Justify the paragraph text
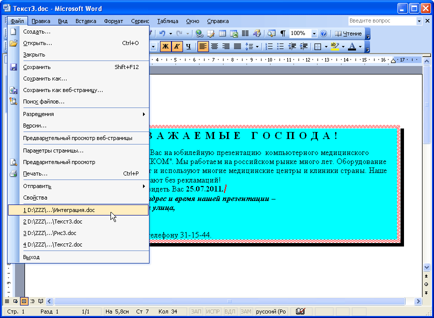The width and height of the screenshot is (434, 318). (x=237, y=46)
